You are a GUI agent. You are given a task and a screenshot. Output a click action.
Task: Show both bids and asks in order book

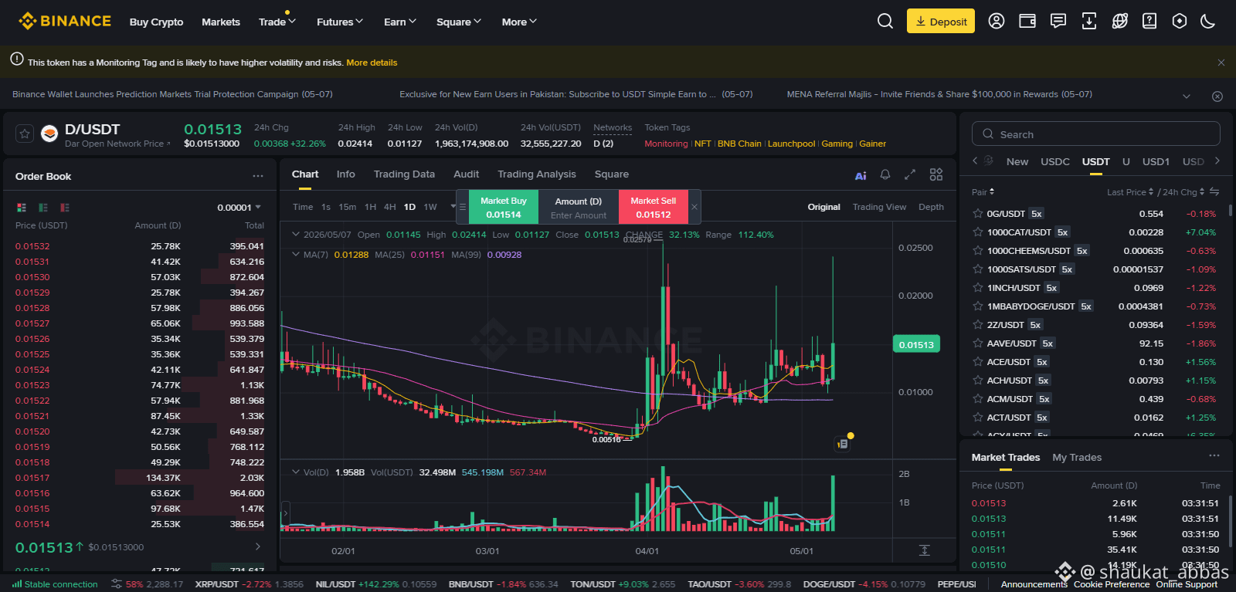coord(22,208)
